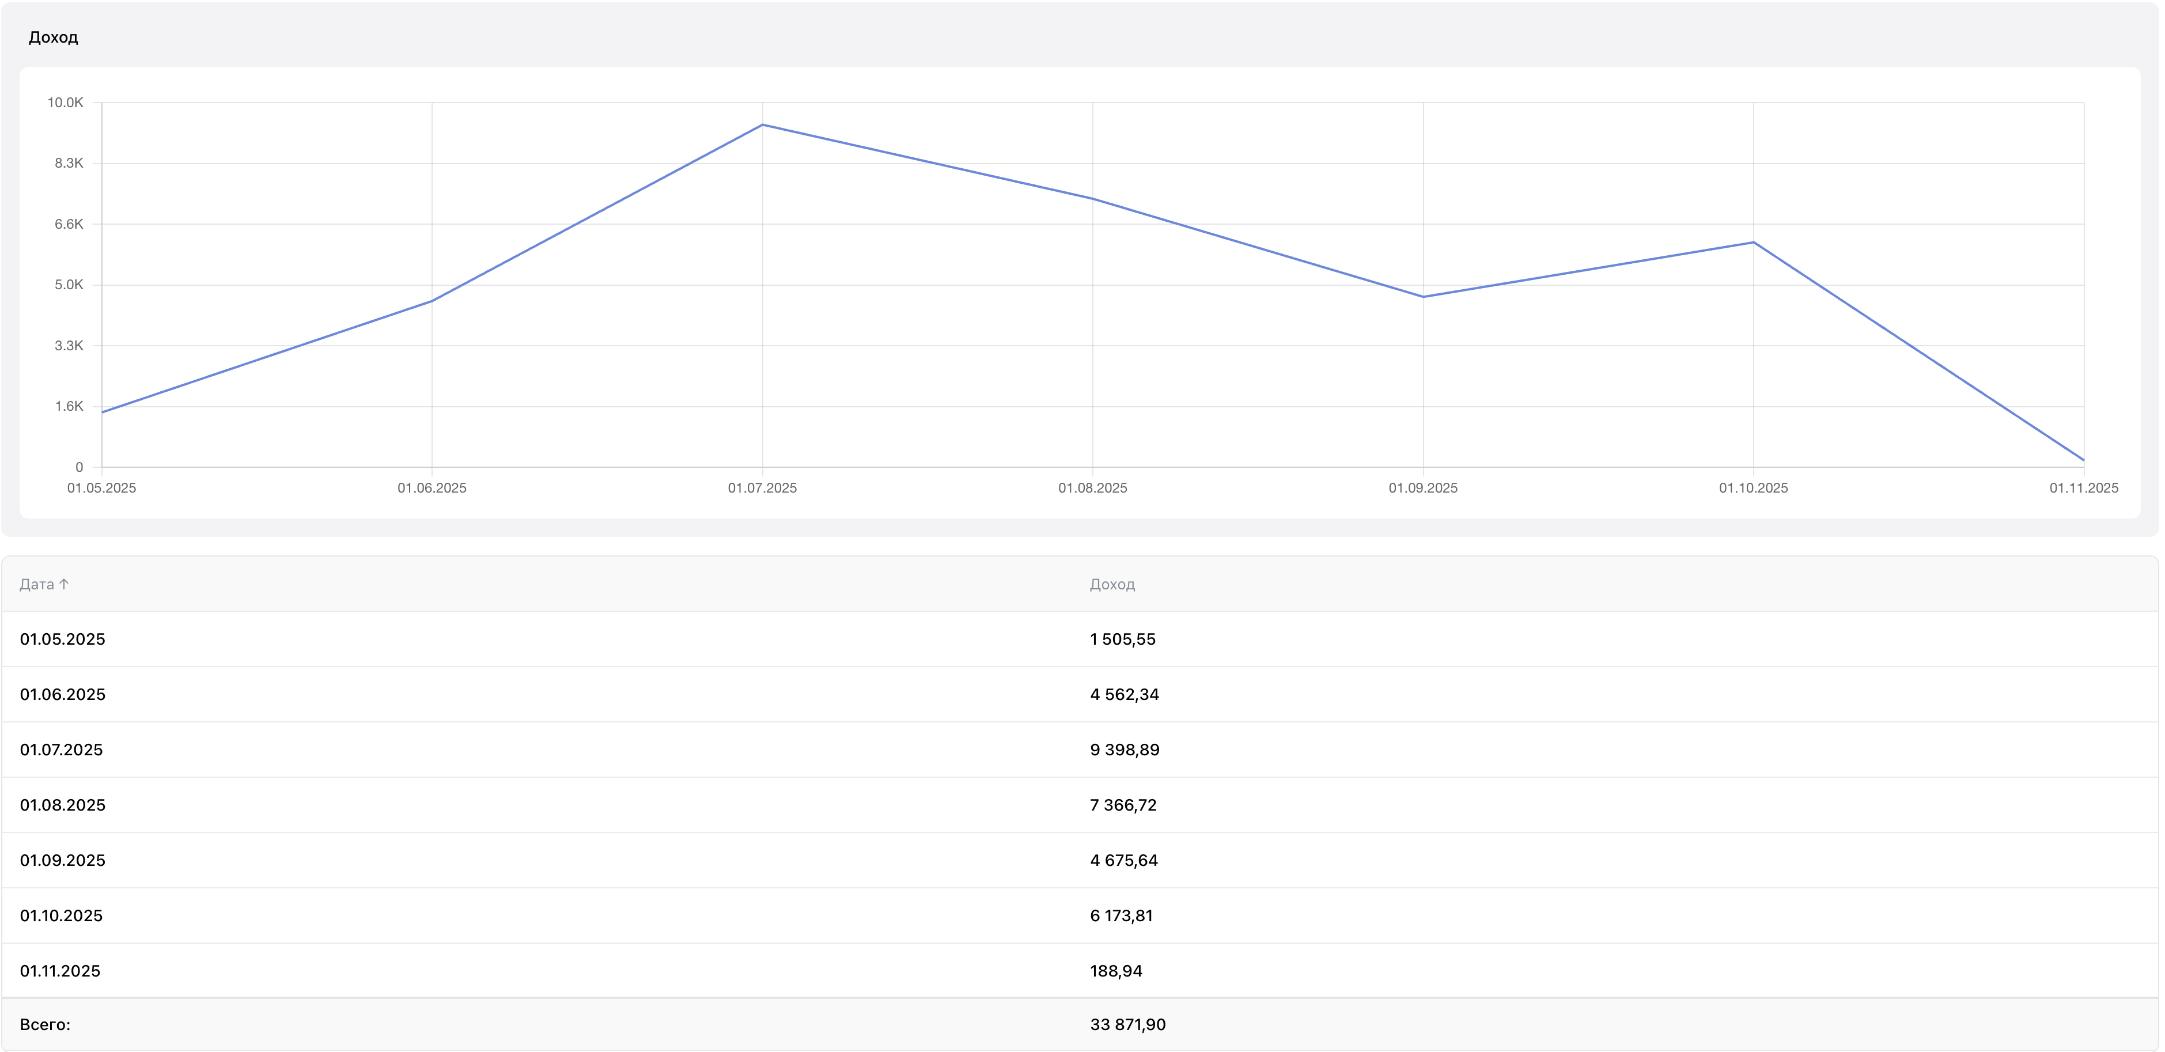This screenshot has height=1052, width=2165.
Task: Click the Всего: total row label
Action: (46, 1025)
